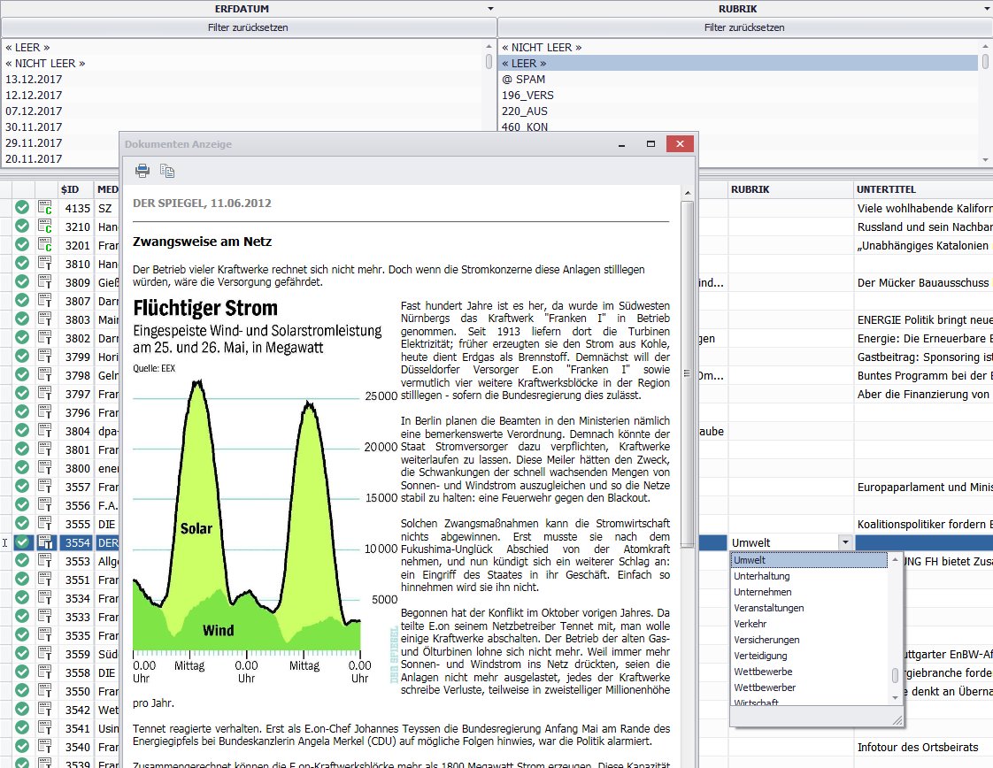The width and height of the screenshot is (993, 768).
Task: Click the document icon in row 3553
Action: [45, 560]
